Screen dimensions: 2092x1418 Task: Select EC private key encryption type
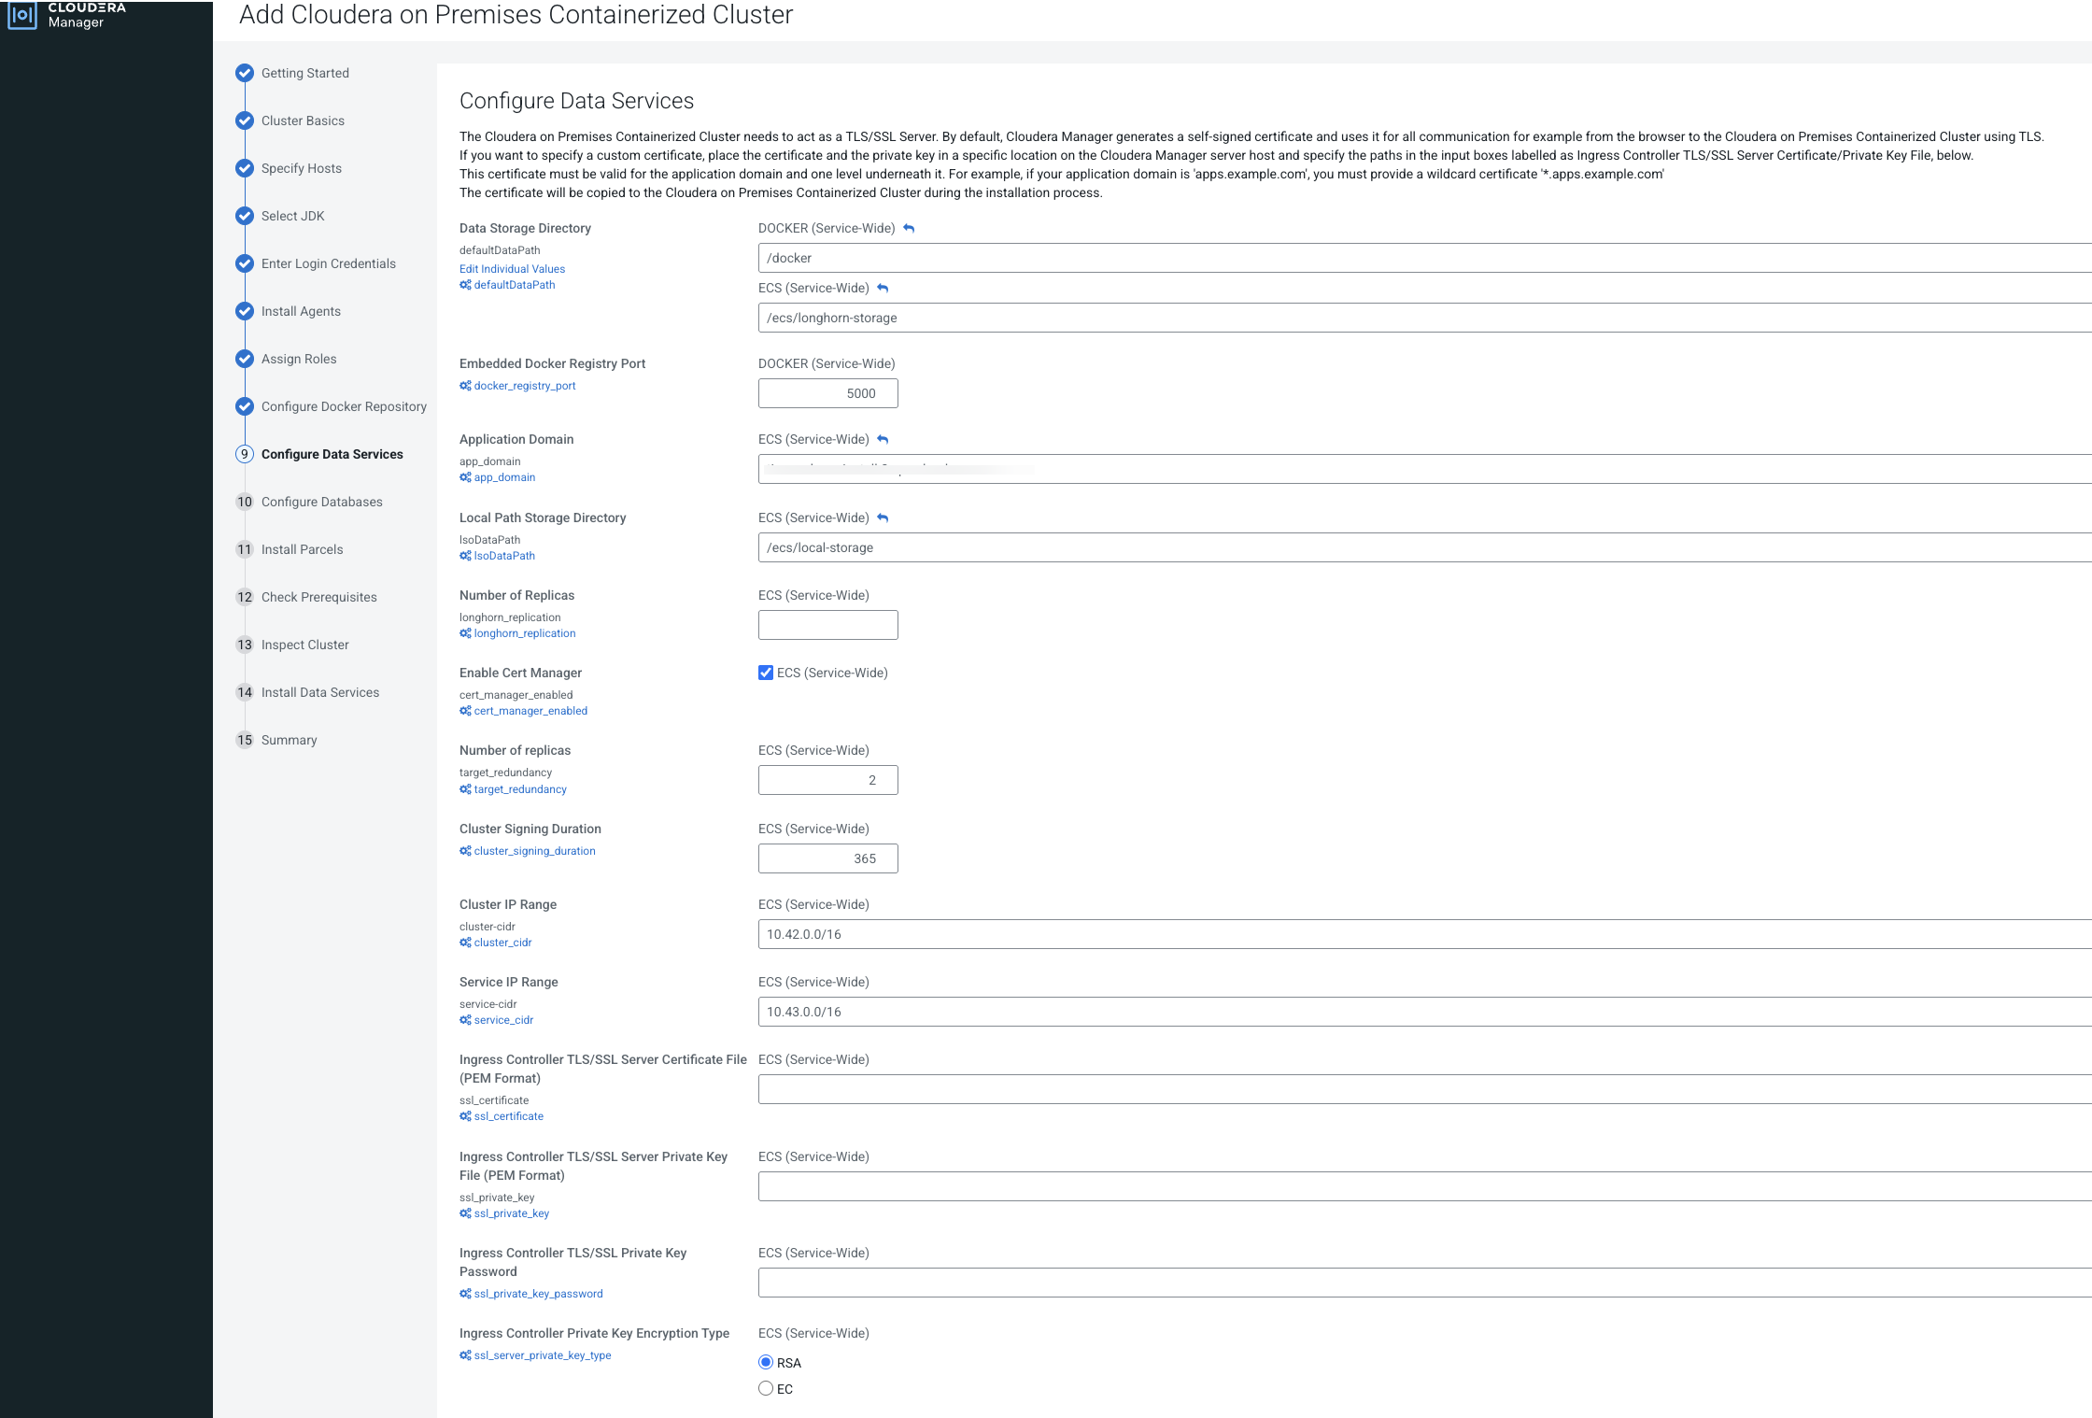point(766,1388)
